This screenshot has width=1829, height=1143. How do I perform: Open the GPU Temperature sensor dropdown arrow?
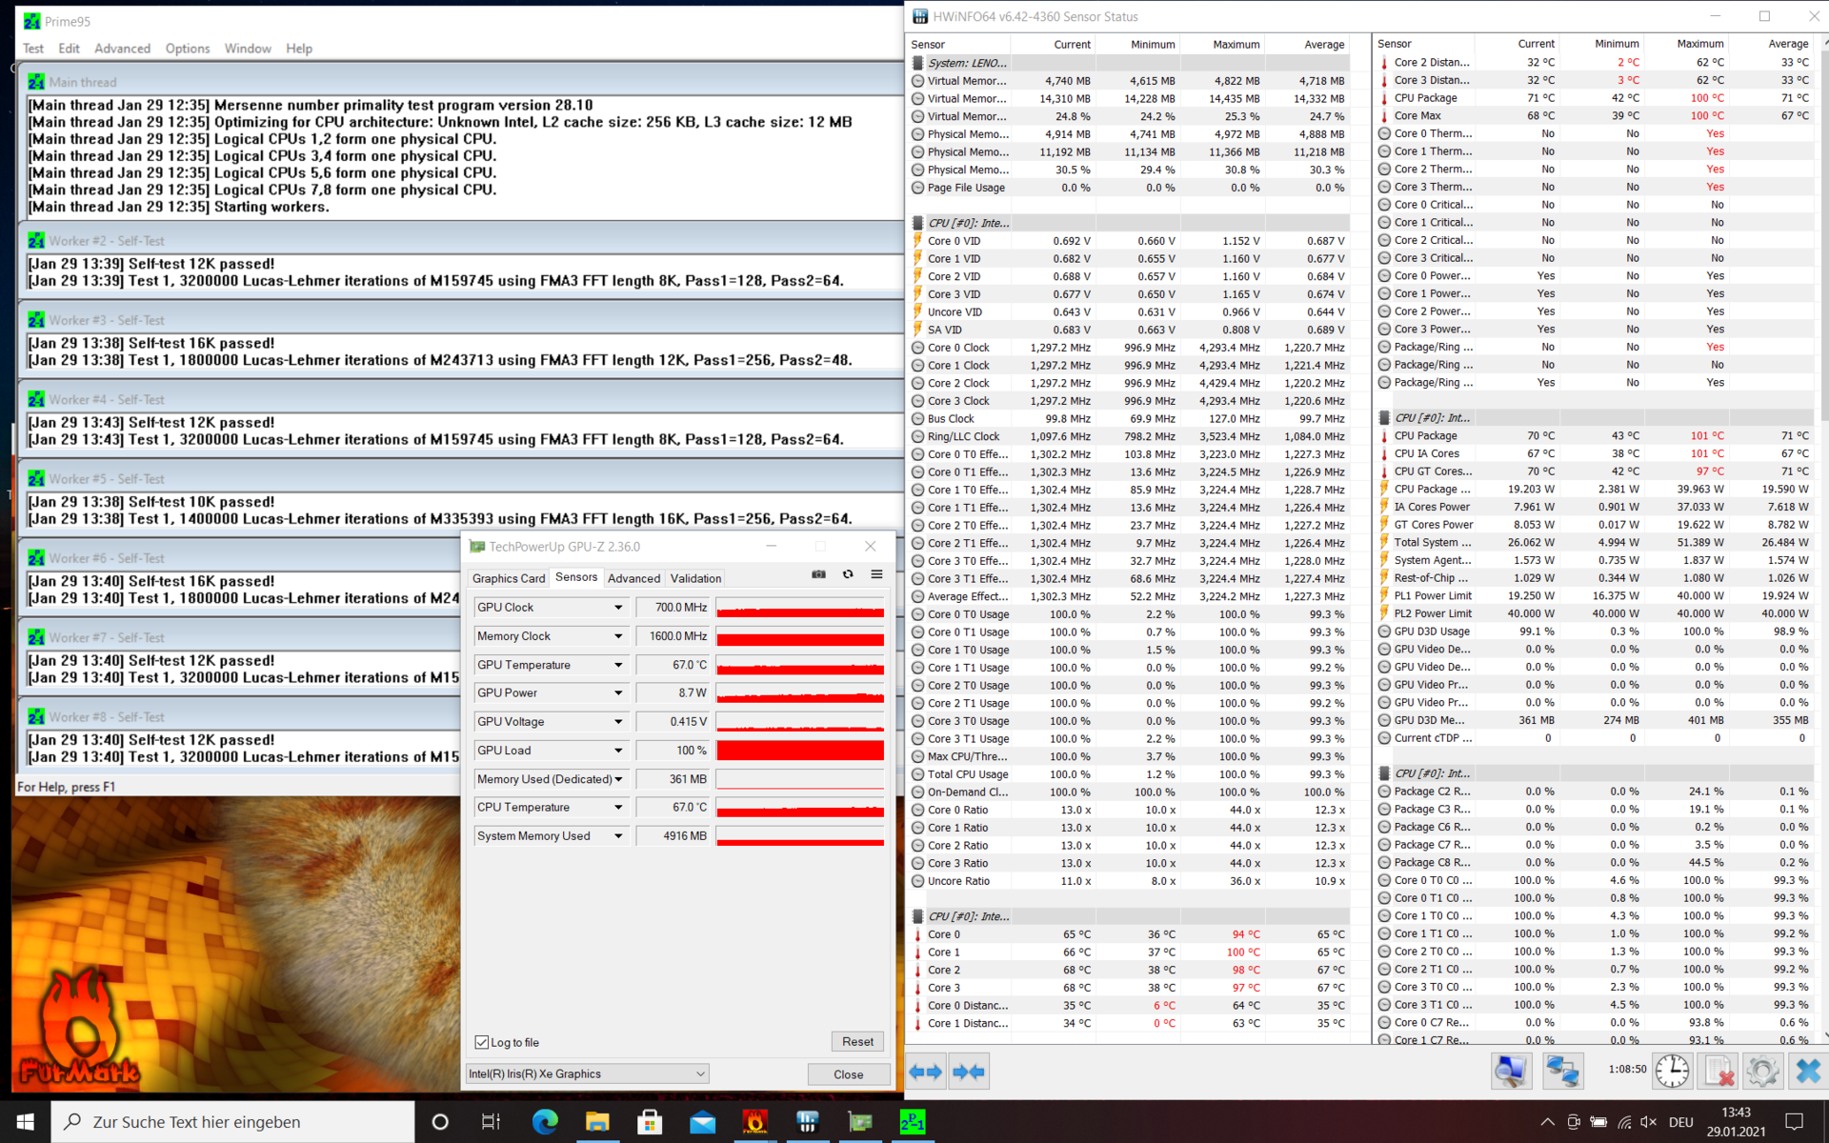click(x=617, y=665)
